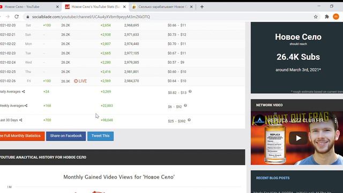Viewport: 343px width, 193px height.
Task: Click the +2,665 views on Tuesday row
Action: pos(106,53)
